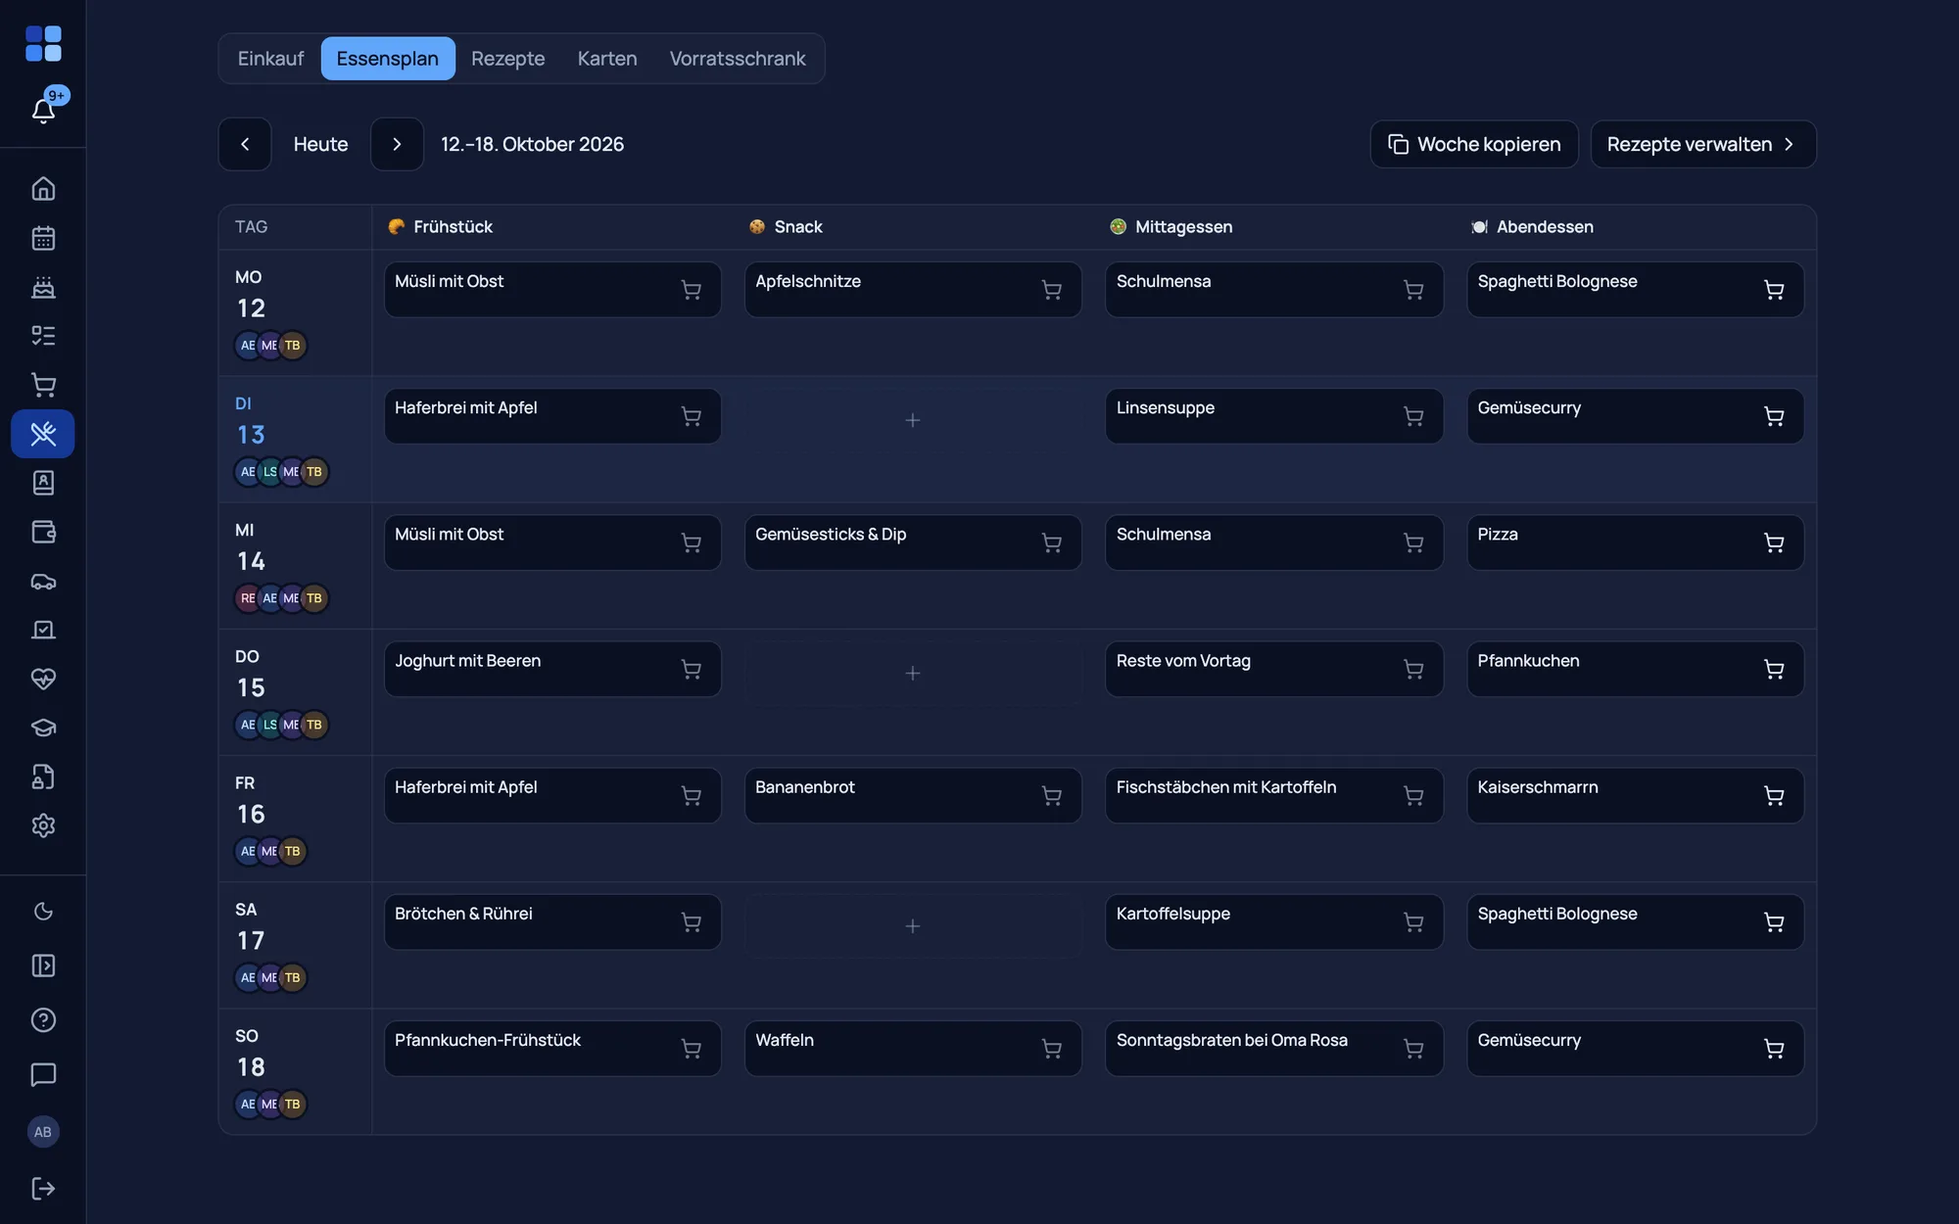1959x1224 pixels.
Task: Open Sonntagsbraten bei Oma Rosa card
Action: tap(1273, 1049)
